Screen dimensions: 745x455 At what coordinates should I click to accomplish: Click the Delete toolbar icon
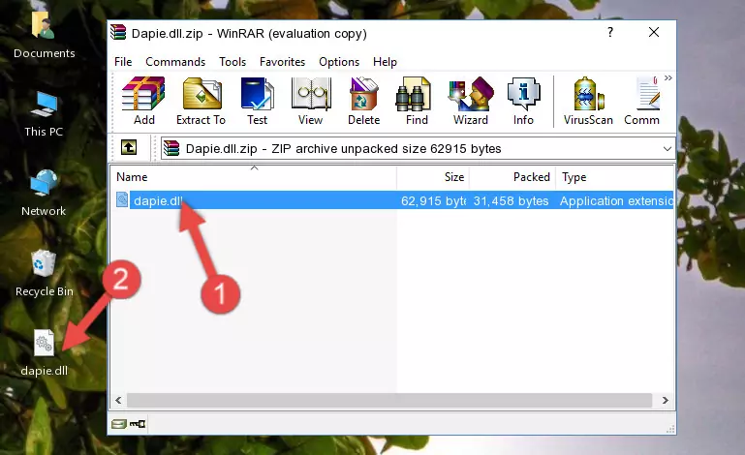(364, 101)
